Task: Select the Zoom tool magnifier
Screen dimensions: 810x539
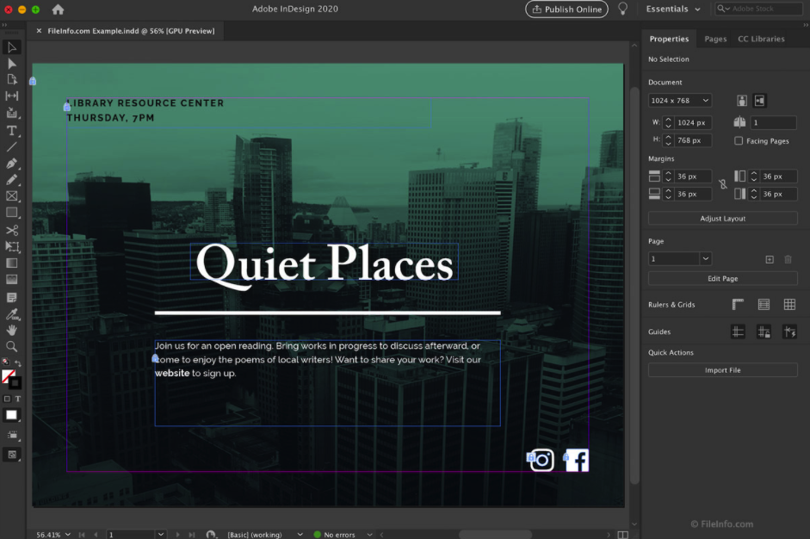Action: (x=12, y=346)
